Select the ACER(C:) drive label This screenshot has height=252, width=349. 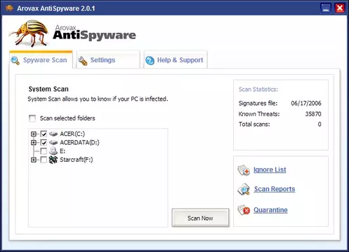(72, 134)
